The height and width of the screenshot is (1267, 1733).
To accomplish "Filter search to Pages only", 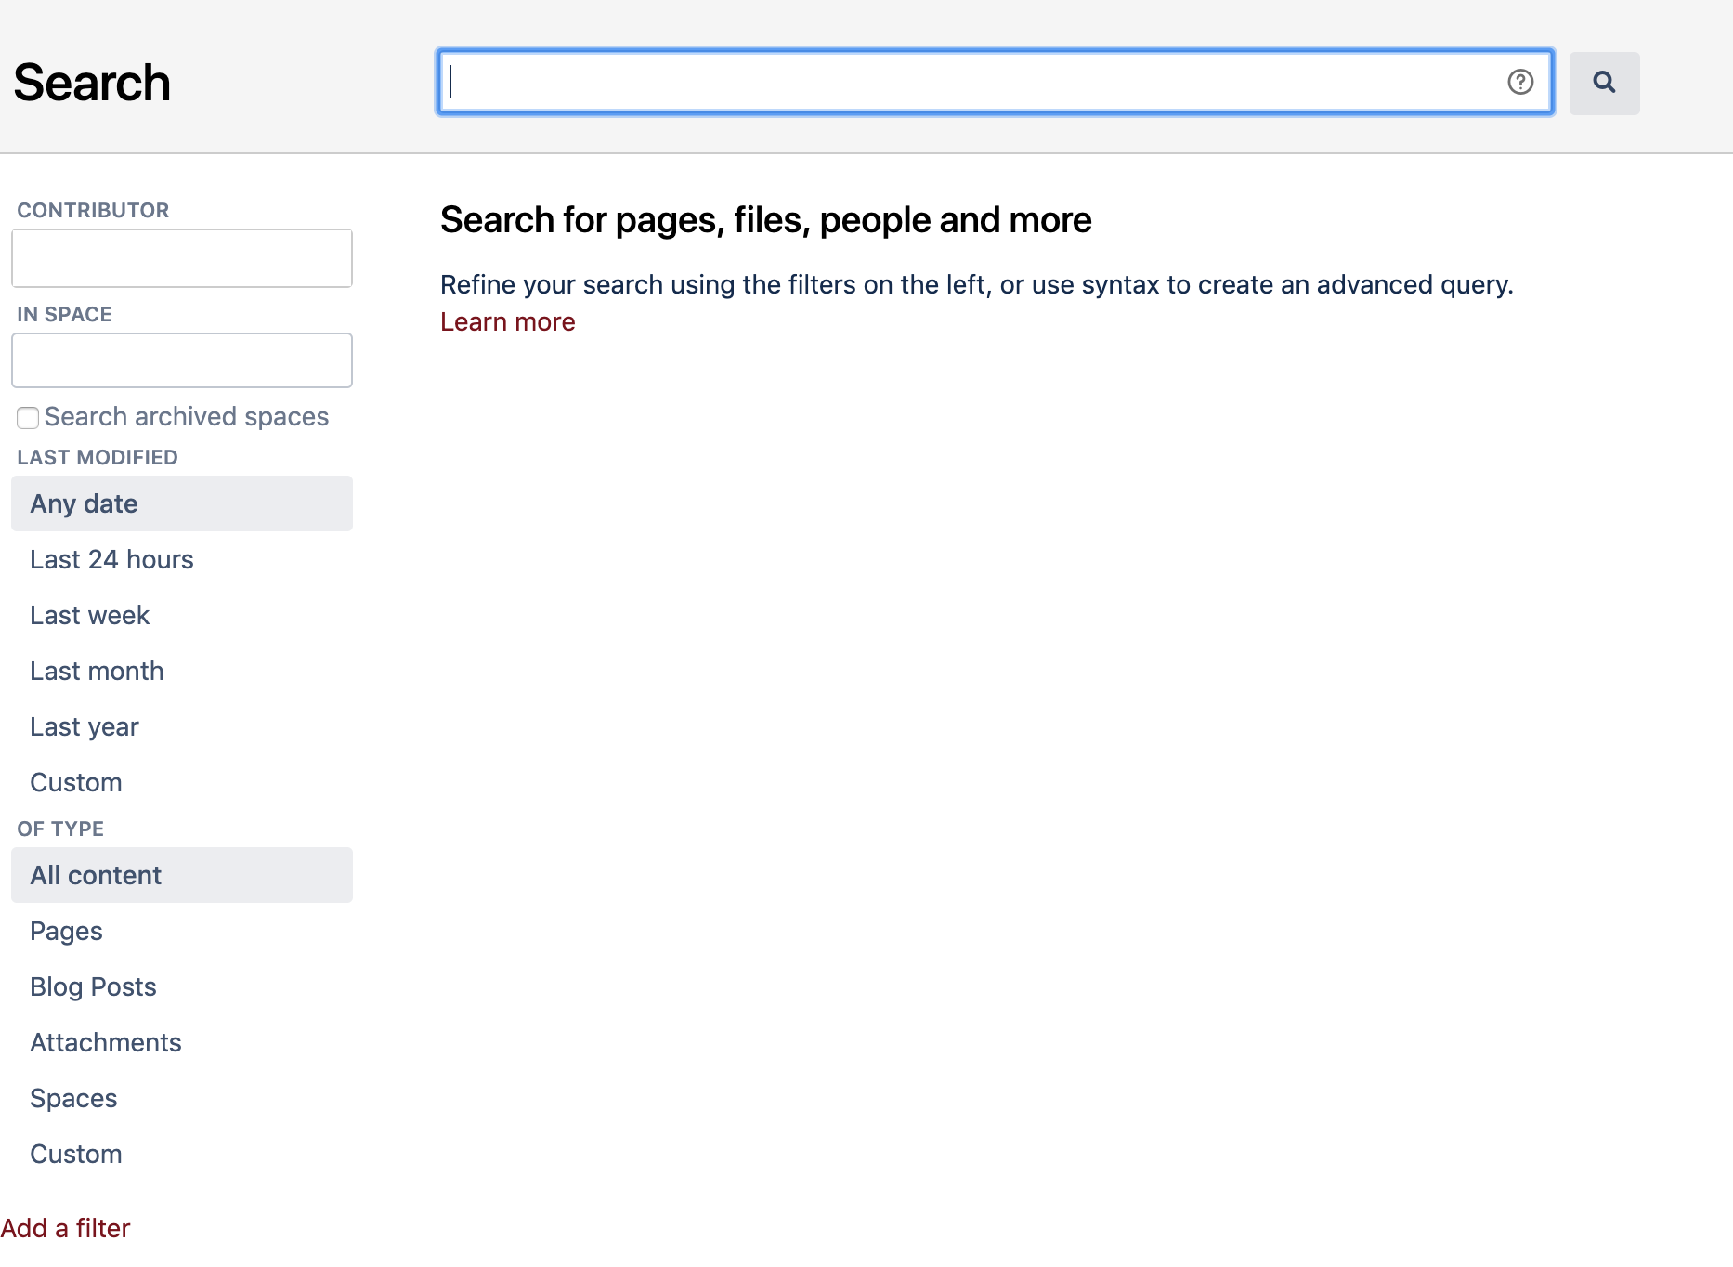I will pos(66,931).
